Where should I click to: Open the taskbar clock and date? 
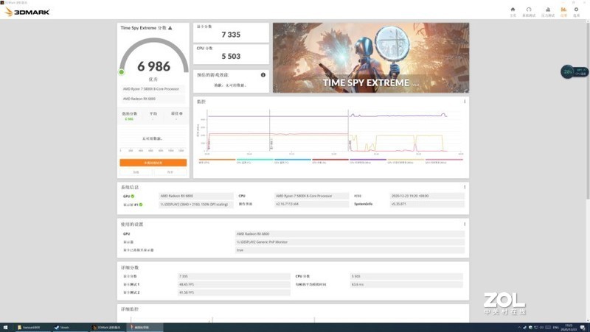pos(569,328)
